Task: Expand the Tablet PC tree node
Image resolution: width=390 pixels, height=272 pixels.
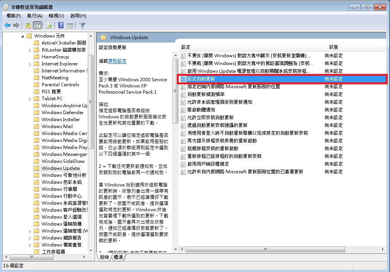Action: [30, 99]
